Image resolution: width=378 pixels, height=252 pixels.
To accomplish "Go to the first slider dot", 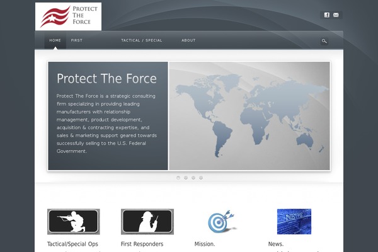I will [178, 178].
